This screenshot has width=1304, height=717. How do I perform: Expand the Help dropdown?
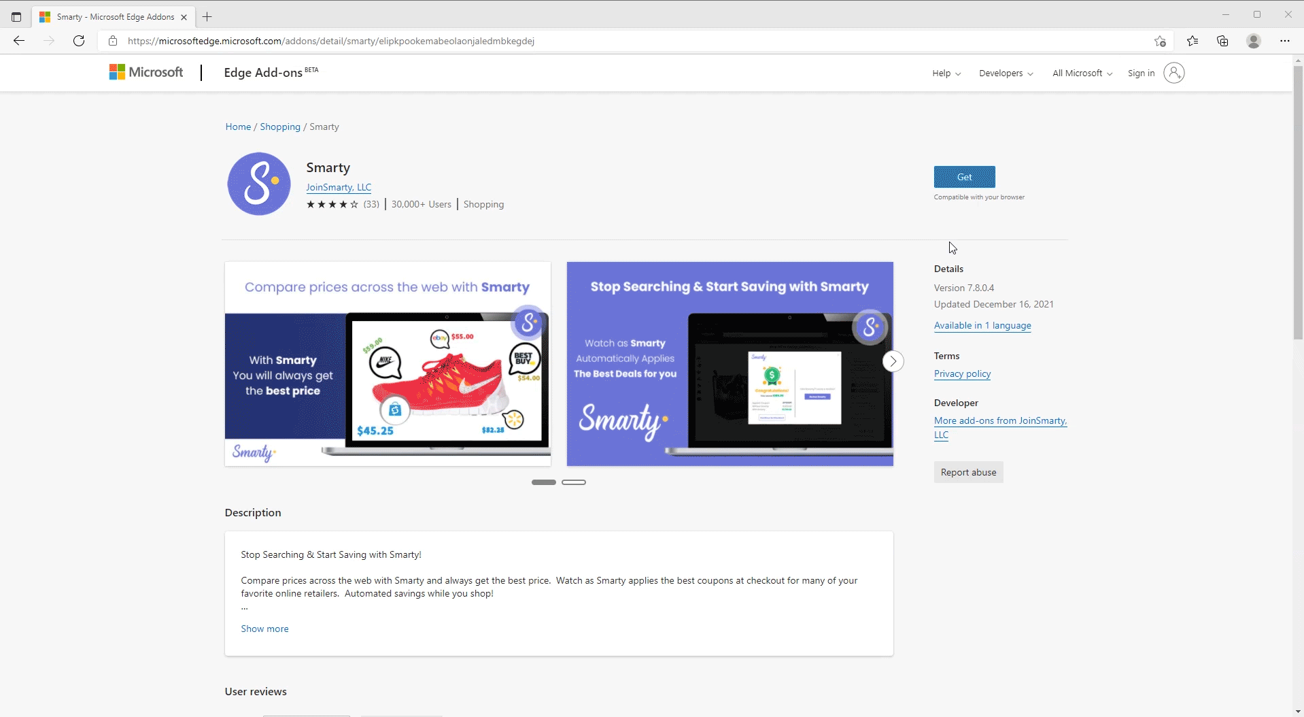946,73
